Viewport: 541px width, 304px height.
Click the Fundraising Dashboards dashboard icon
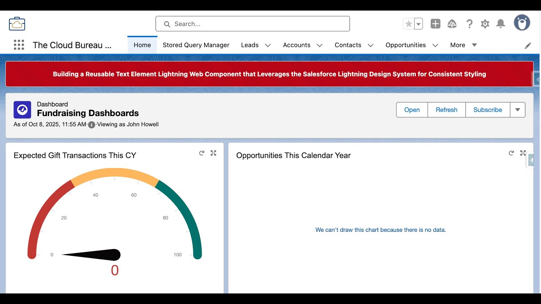tap(22, 110)
